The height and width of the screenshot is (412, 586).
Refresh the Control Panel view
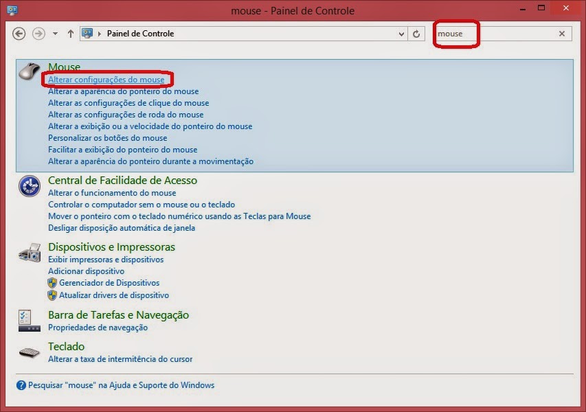click(x=416, y=34)
